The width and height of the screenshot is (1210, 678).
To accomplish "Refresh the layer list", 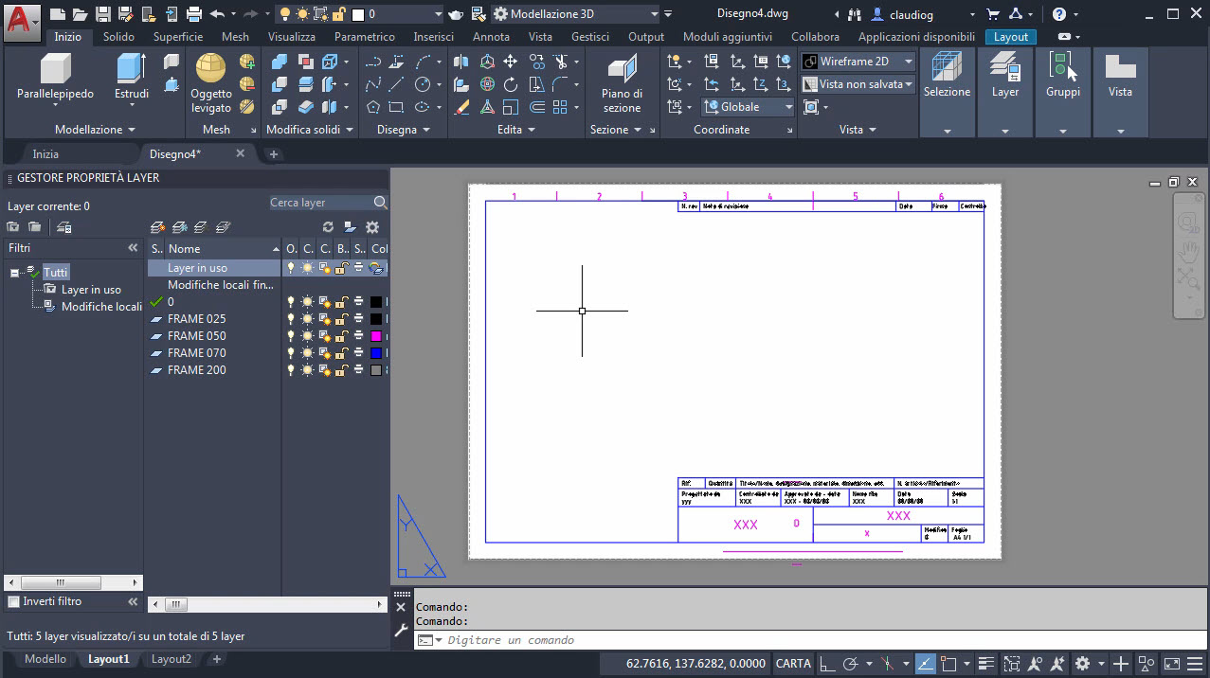I will click(329, 227).
